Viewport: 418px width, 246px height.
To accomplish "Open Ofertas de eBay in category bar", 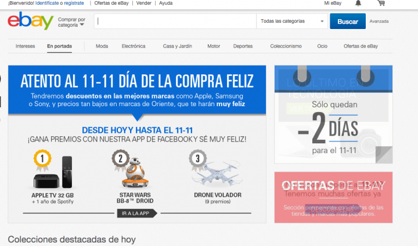I will 361,46.
